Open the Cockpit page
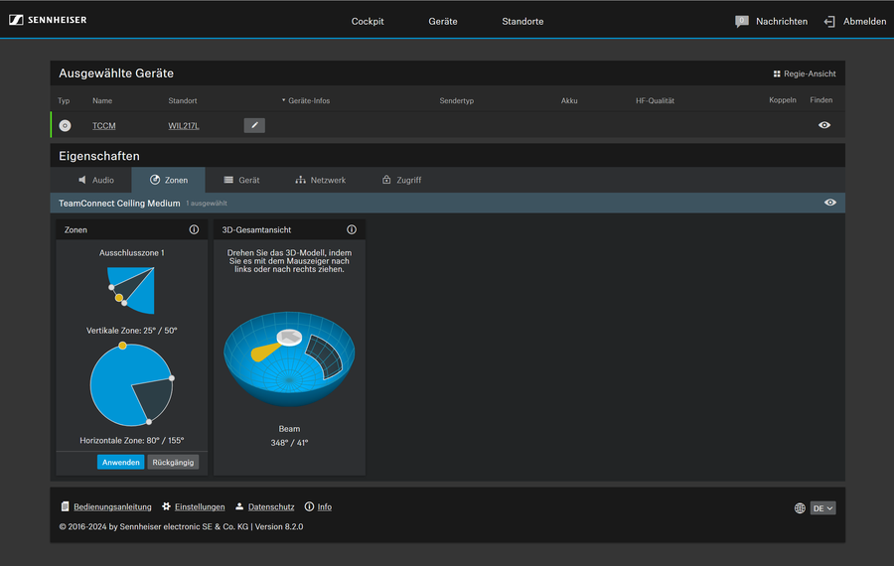Viewport: 894px width, 566px height. point(368,21)
